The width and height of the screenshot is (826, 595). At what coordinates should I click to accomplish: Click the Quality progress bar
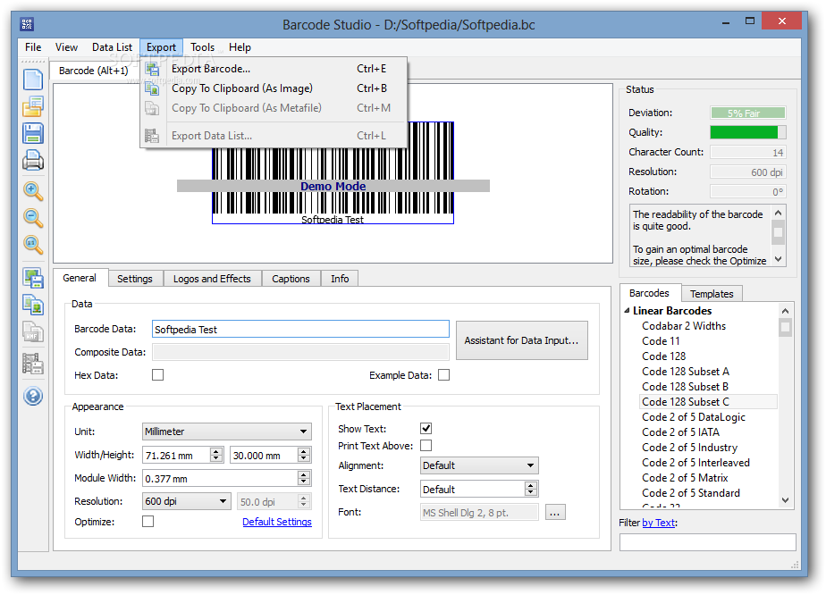748,132
